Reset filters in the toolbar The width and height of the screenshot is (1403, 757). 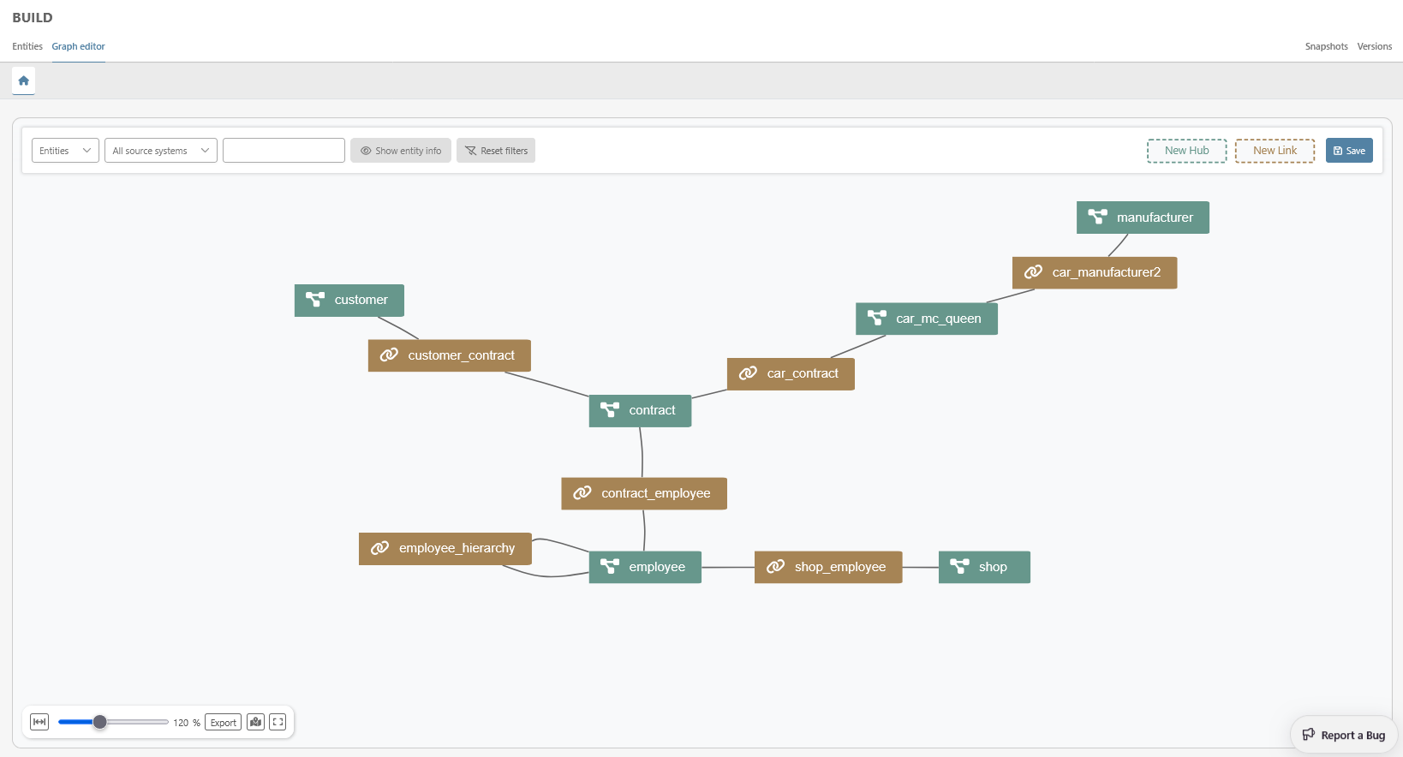coord(496,151)
